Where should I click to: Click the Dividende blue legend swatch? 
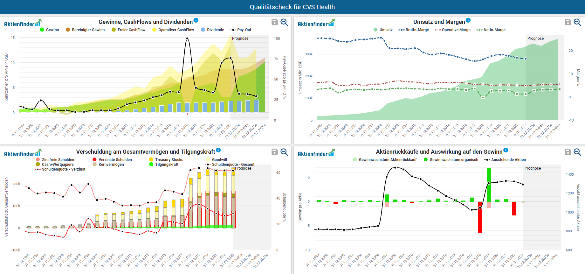tap(203, 30)
